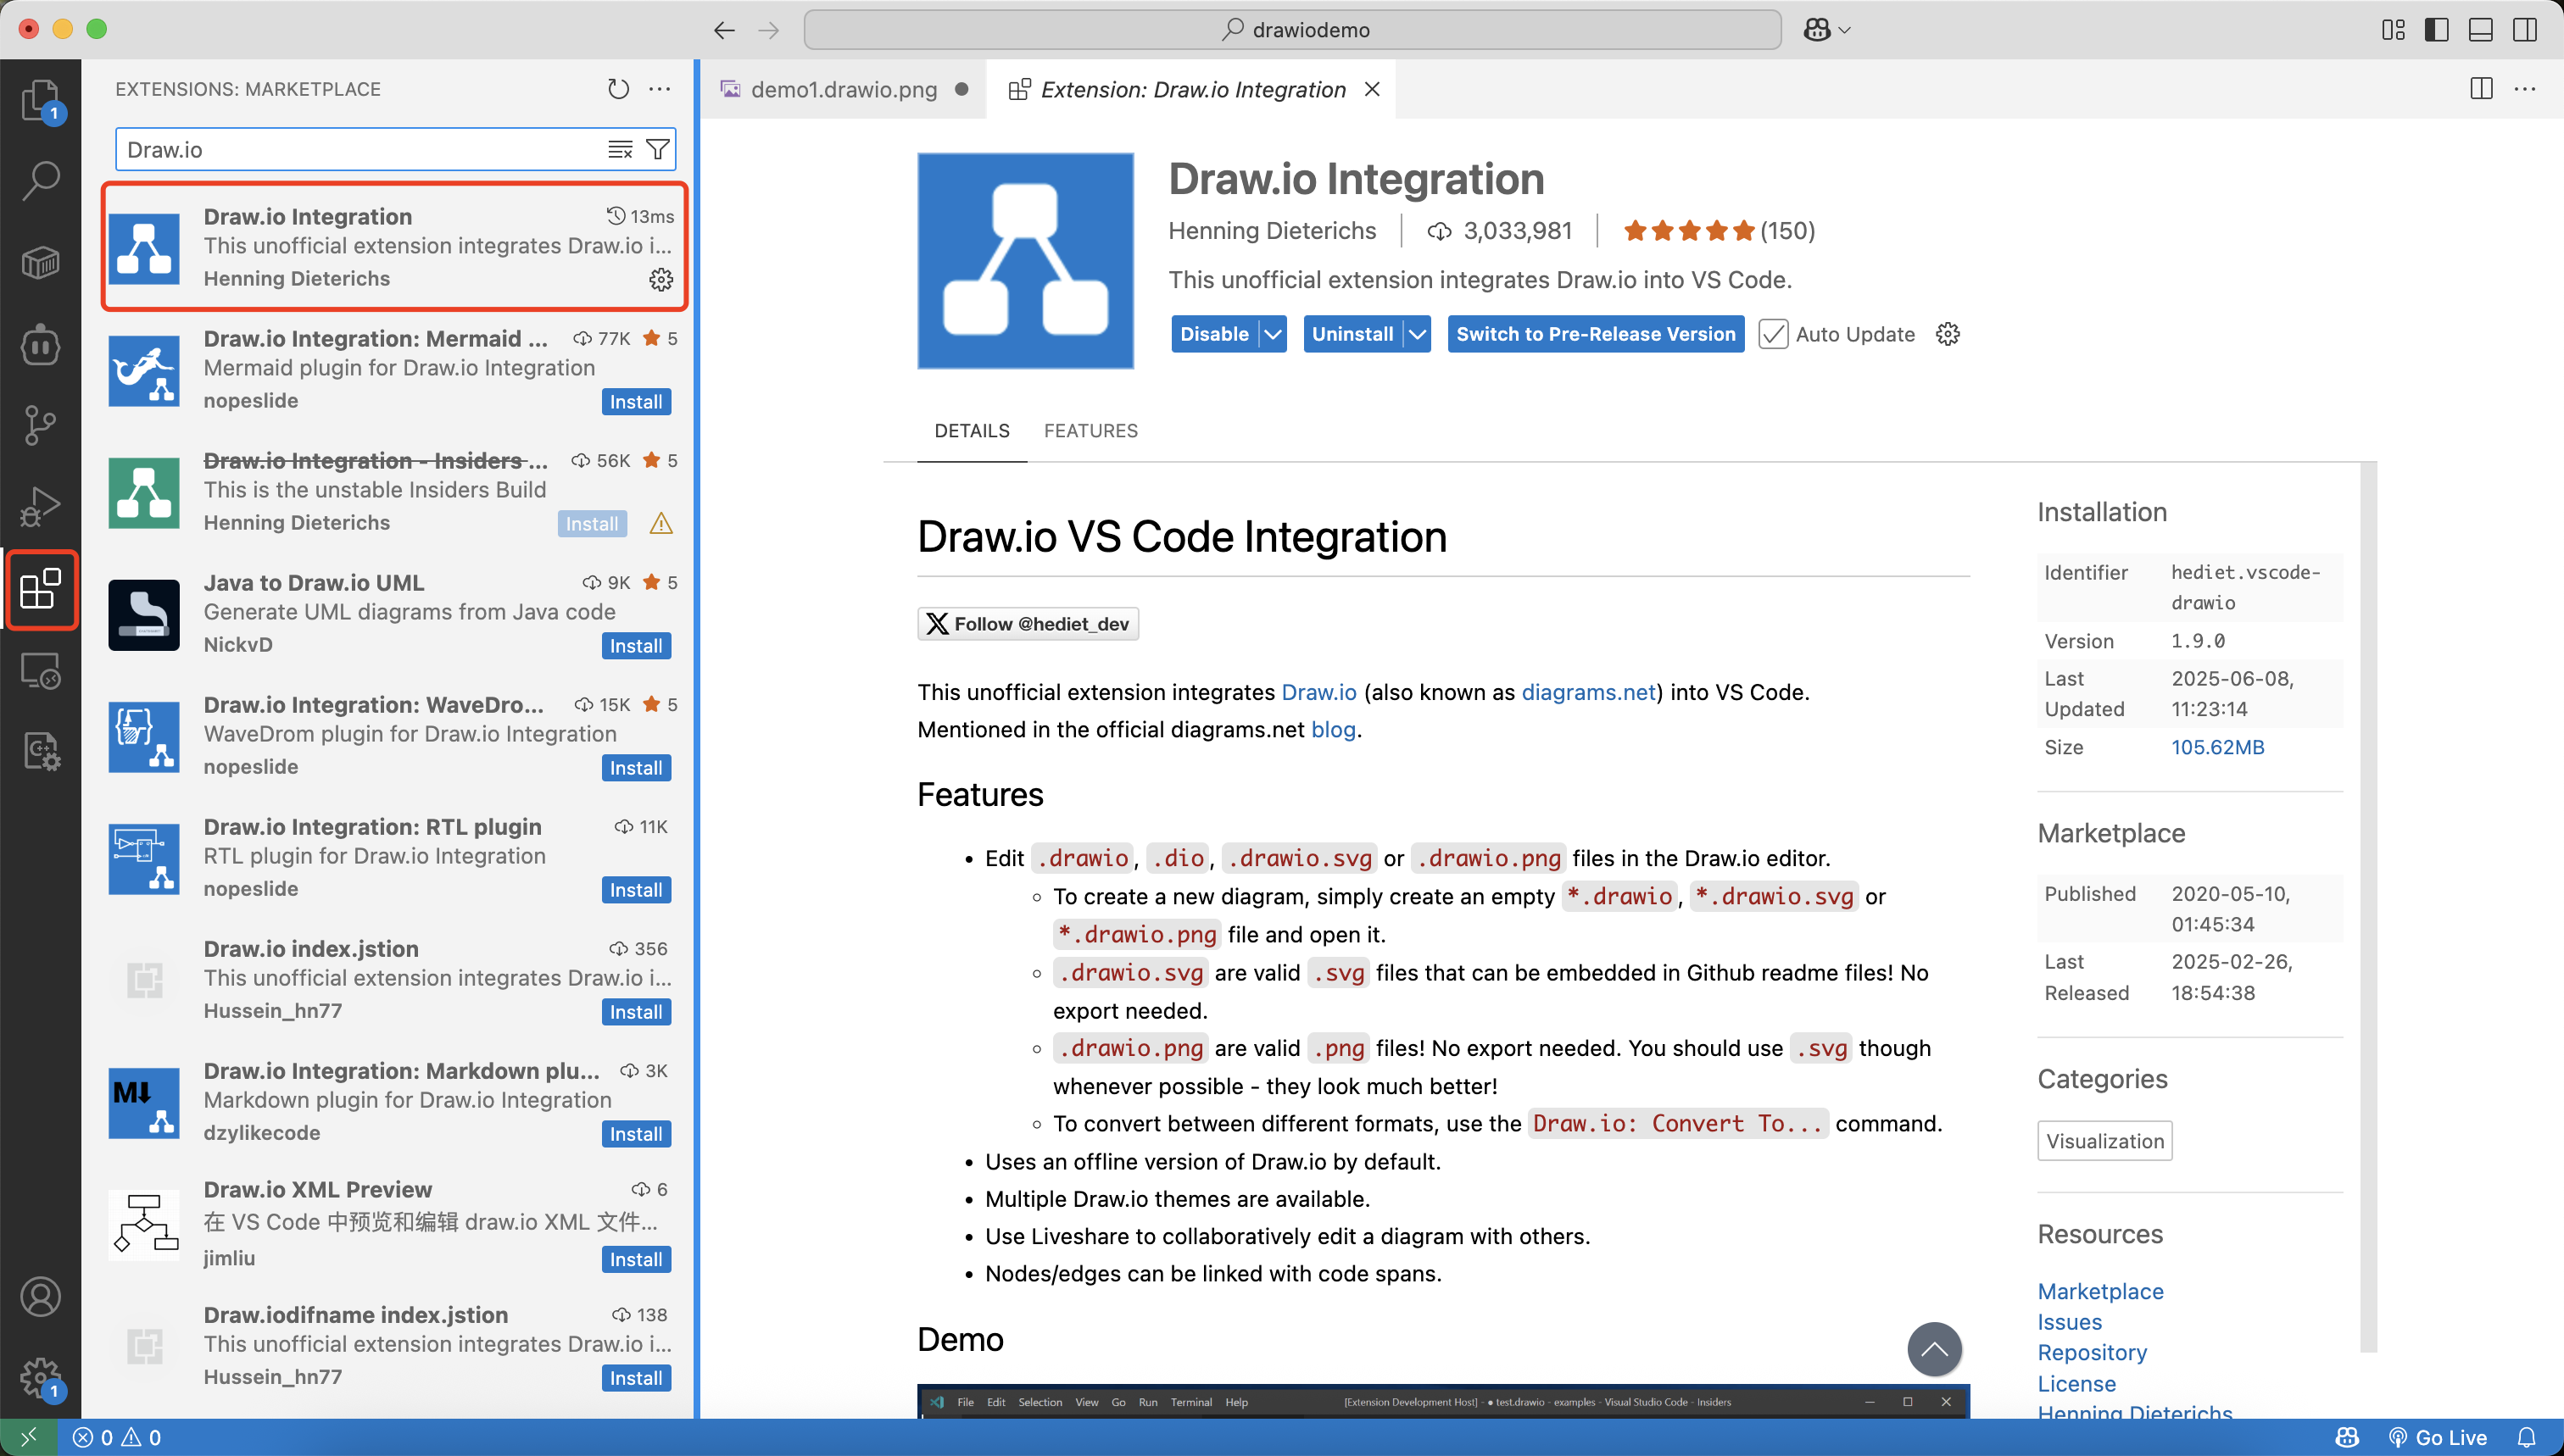Open the diagrams.net link
Viewport: 2564px width, 1456px height.
coord(1587,692)
